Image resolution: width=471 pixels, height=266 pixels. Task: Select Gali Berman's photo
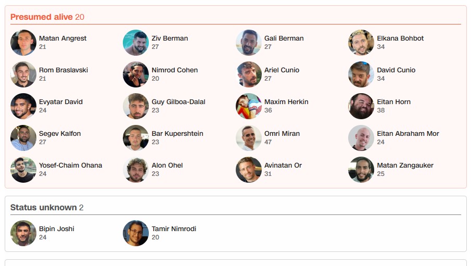coord(249,43)
